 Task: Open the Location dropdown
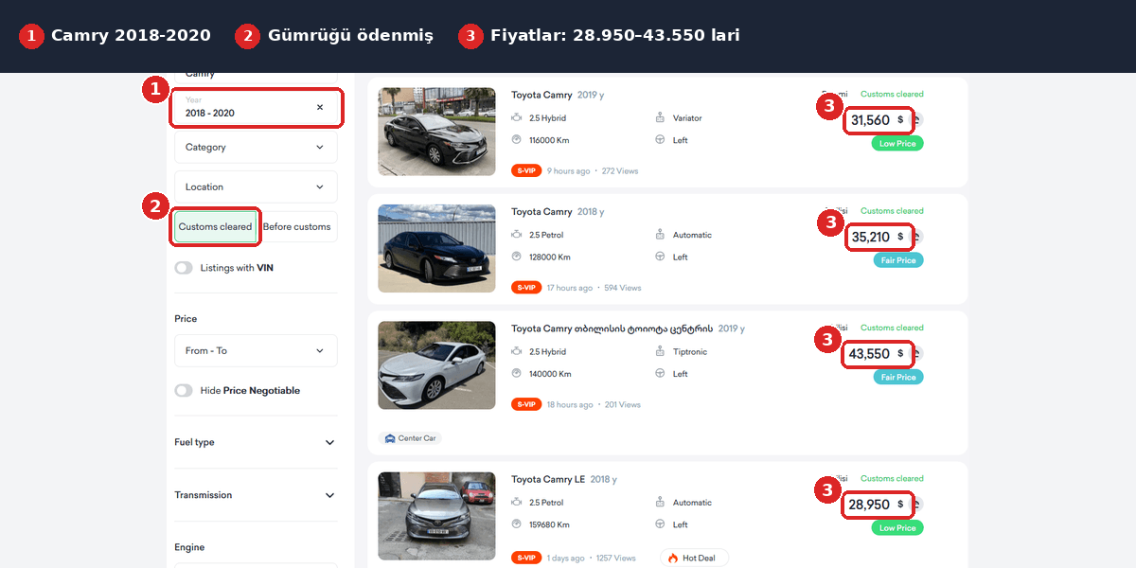[x=256, y=186]
